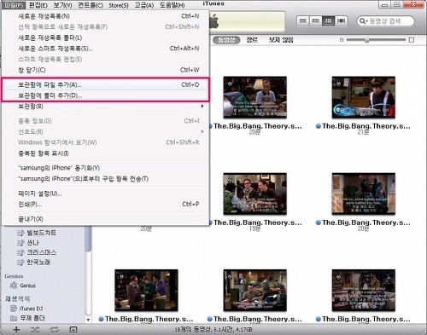Expand the 보관함(B) submenu arrow

click(x=202, y=106)
